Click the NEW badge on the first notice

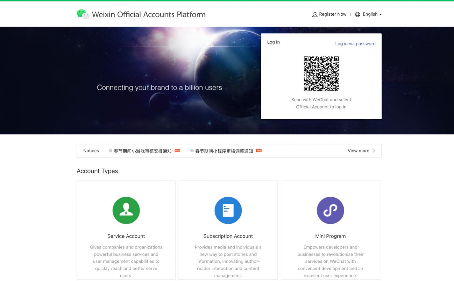point(176,150)
